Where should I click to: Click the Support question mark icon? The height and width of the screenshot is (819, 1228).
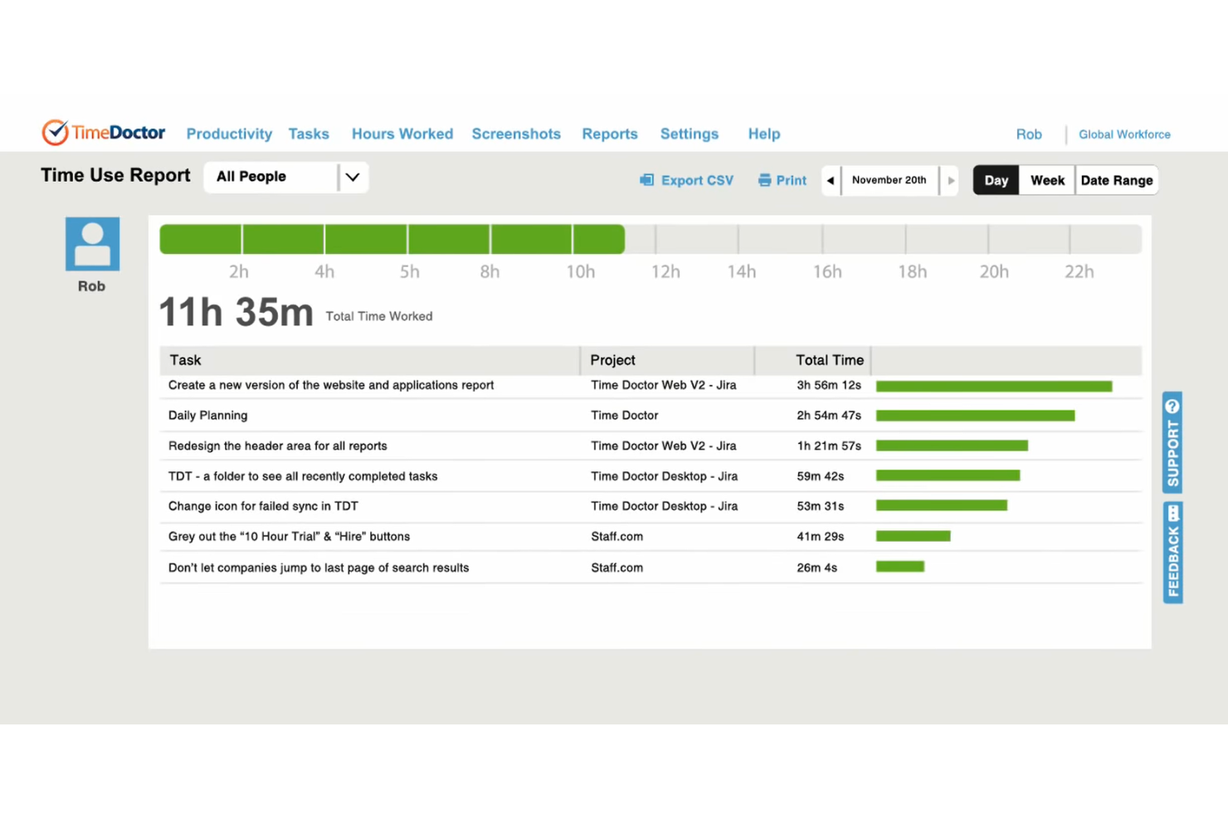[x=1172, y=407]
